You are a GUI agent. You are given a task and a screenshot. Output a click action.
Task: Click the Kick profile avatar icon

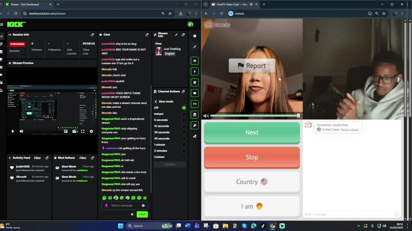pos(190,24)
